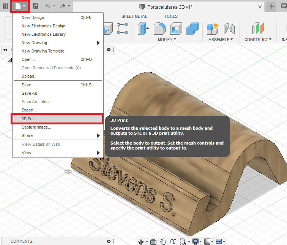Choose 3D Print from the menu
The height and width of the screenshot is (245, 287).
tap(58, 119)
